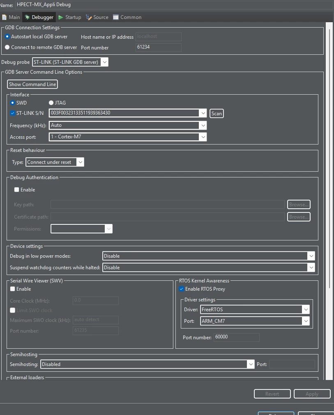Screen dimensions: 334x415
Task: Click the vertical scrollbar of the dialog
Action: tap(329, 159)
